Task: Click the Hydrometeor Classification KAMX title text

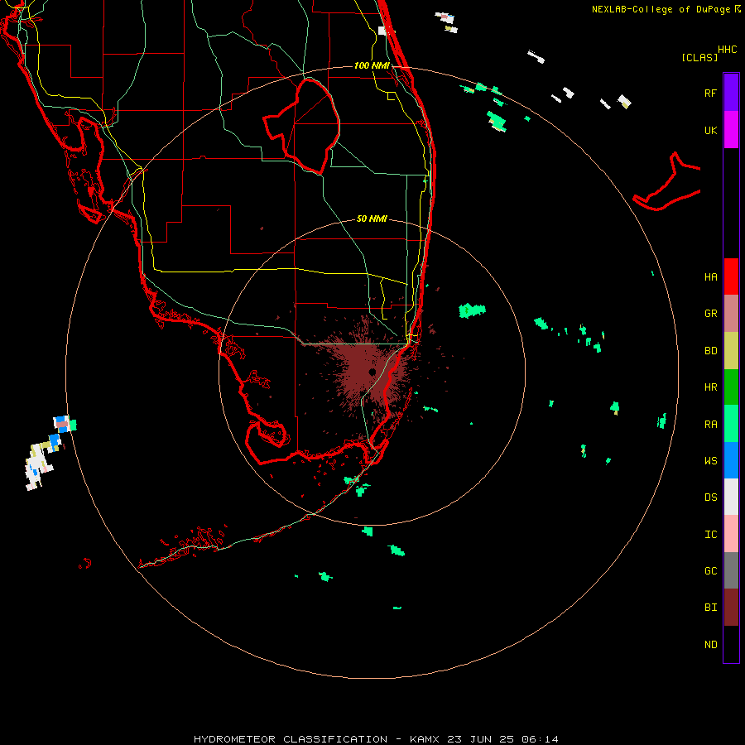Action: coord(376,739)
